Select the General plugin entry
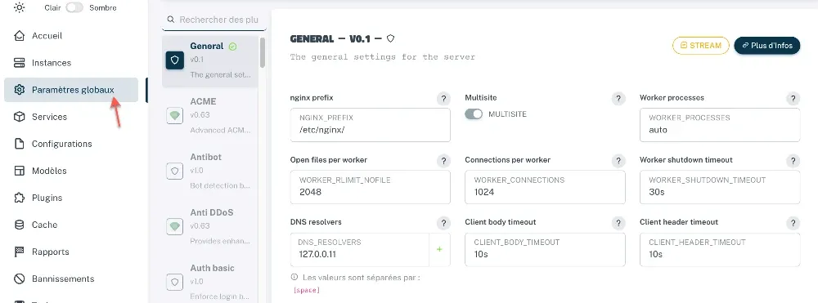 209,60
